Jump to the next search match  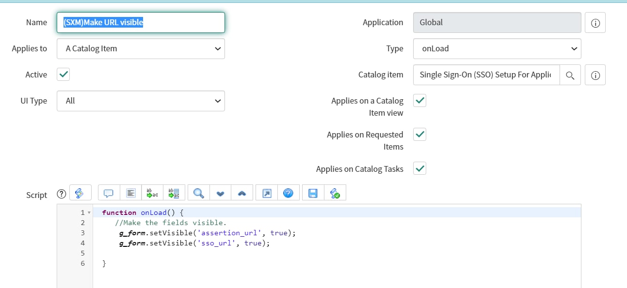pyautogui.click(x=220, y=193)
